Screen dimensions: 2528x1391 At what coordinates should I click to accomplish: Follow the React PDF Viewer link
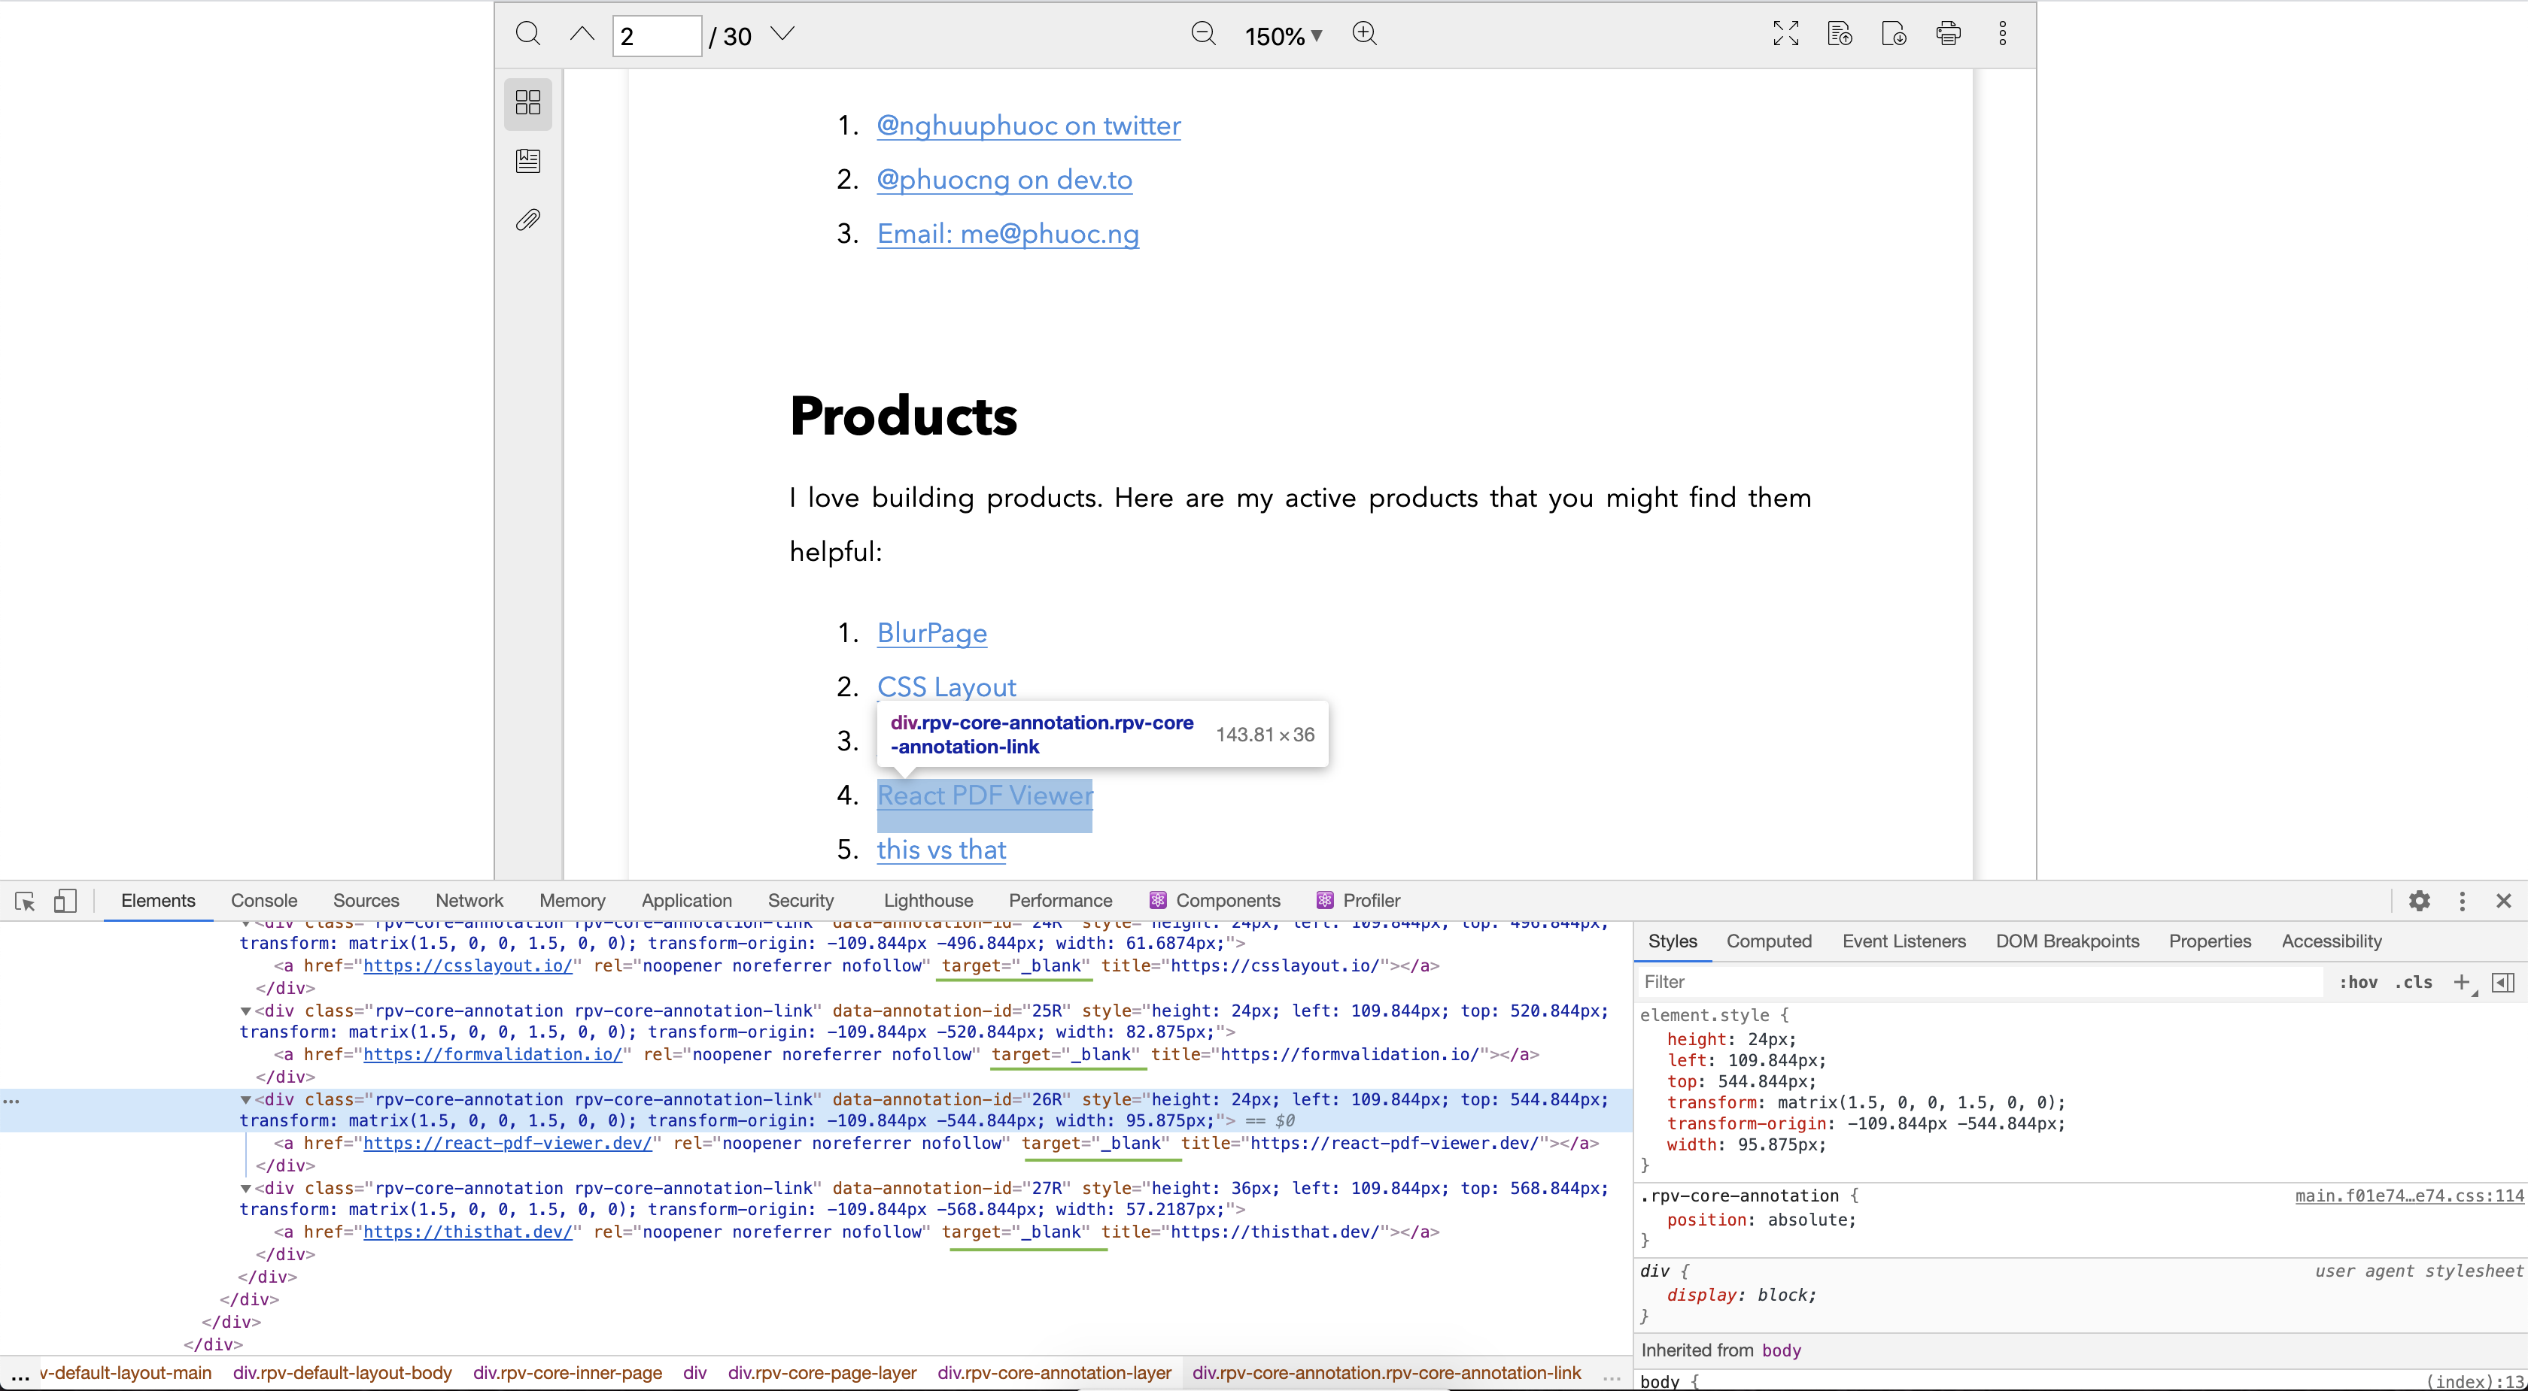coord(984,796)
